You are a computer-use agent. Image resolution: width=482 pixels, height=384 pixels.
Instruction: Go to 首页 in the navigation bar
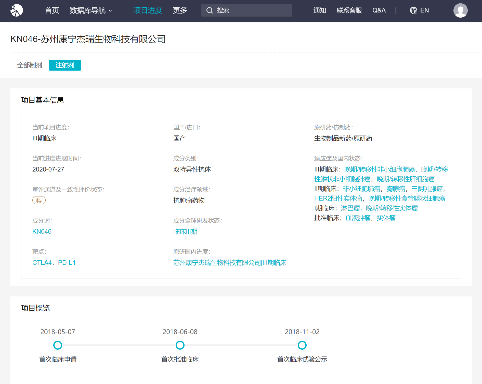pos(52,10)
